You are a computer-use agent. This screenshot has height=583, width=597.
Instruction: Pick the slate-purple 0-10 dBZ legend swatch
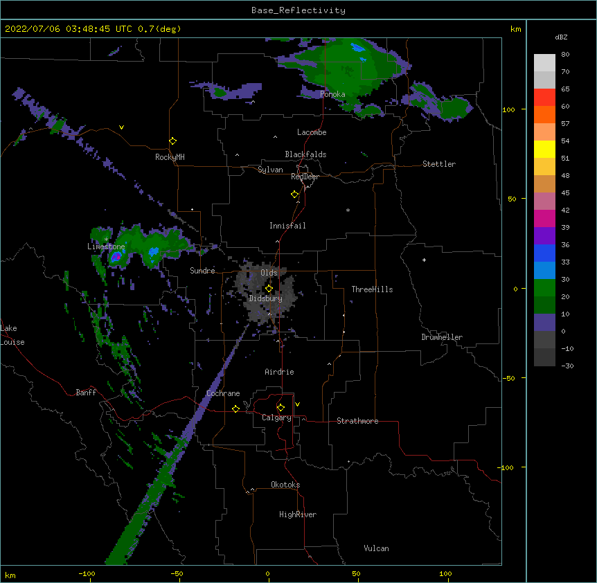tap(544, 323)
